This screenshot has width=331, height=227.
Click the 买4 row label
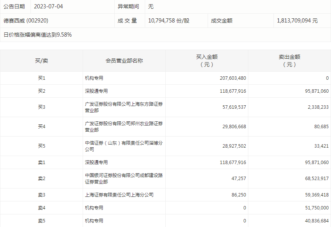pyautogui.click(x=42, y=126)
